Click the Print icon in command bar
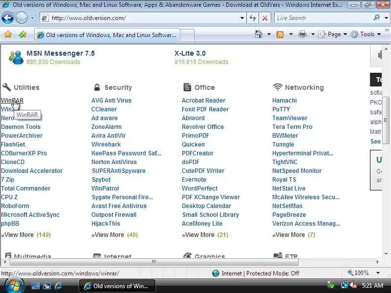 [302, 34]
